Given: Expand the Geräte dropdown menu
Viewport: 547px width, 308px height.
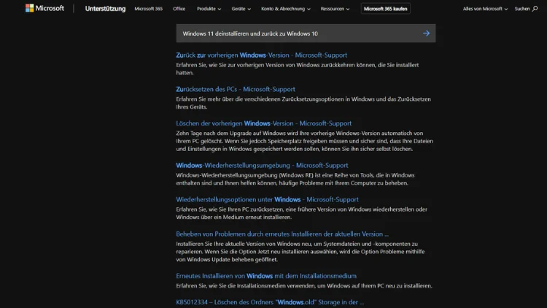Looking at the screenshot, I should point(241,9).
